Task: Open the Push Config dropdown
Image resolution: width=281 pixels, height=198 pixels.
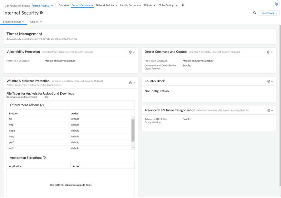Action: click(x=269, y=13)
